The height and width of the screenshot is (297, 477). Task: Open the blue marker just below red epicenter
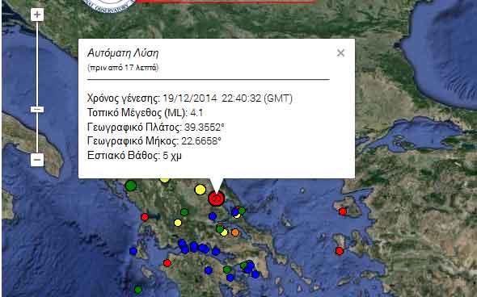click(x=213, y=216)
